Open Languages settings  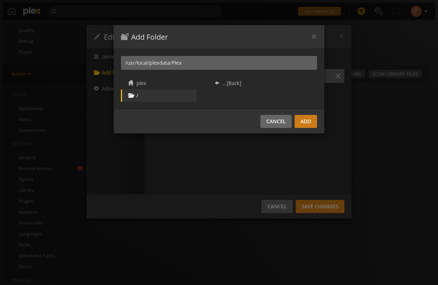(x=30, y=234)
